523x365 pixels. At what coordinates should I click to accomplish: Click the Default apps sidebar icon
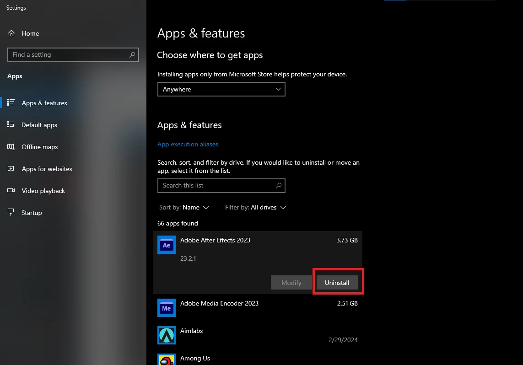(x=11, y=124)
